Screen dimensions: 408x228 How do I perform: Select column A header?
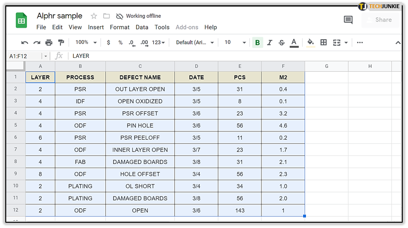[x=40, y=66]
